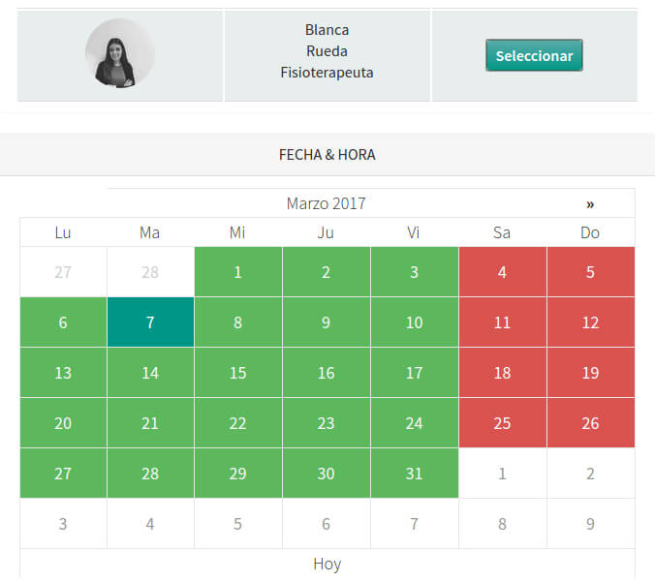This screenshot has height=582, width=655.
Task: Click red Sunday 26 cell
Action: click(x=590, y=423)
